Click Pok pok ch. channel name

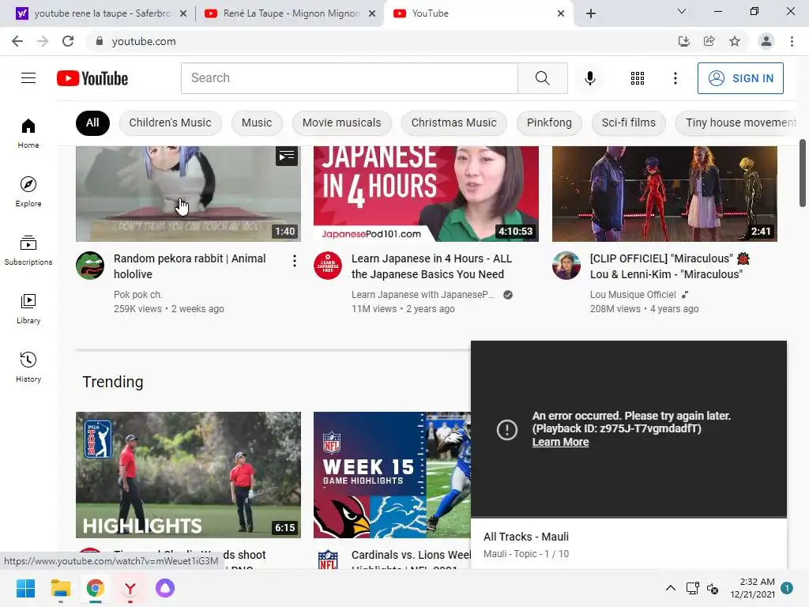tap(137, 295)
